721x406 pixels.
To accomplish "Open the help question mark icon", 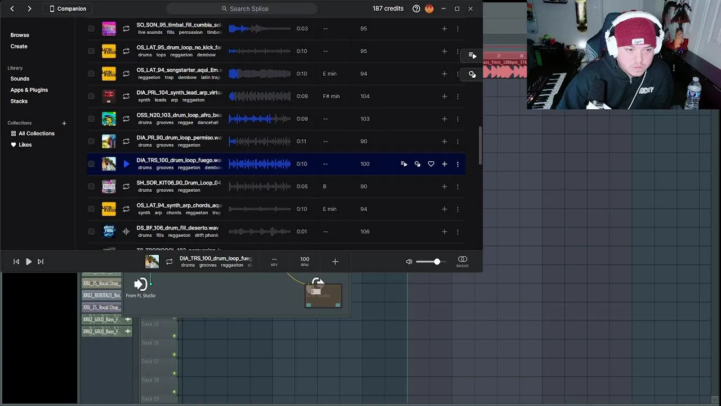I will click(x=416, y=8).
